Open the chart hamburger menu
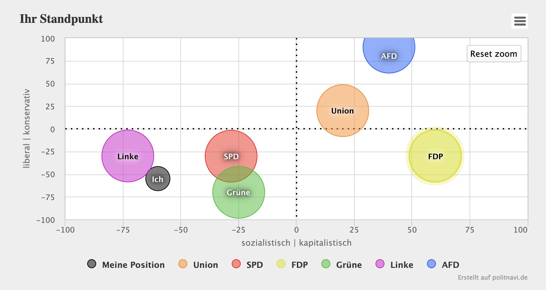 tap(520, 21)
